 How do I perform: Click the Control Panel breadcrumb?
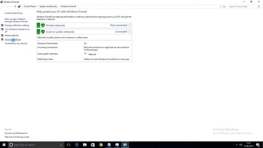point(30,7)
